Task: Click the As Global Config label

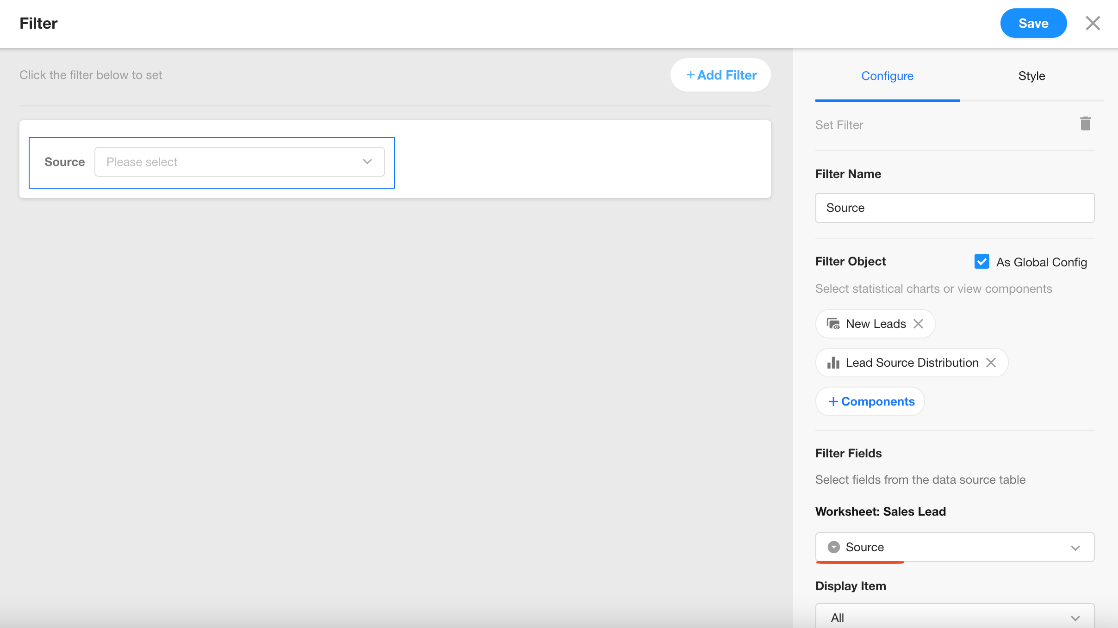Action: [1041, 262]
